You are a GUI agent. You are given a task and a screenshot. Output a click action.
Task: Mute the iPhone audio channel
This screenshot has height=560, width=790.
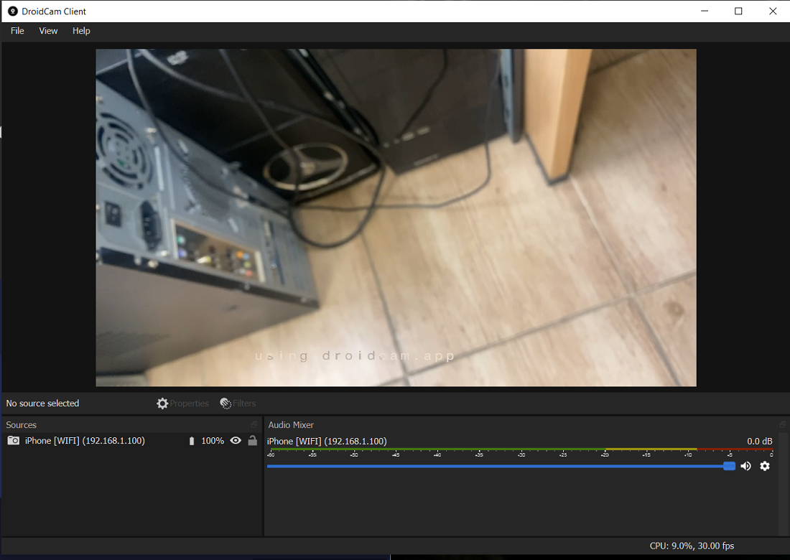[x=745, y=466]
